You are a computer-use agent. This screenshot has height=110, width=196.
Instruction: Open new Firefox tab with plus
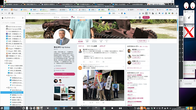177,9
